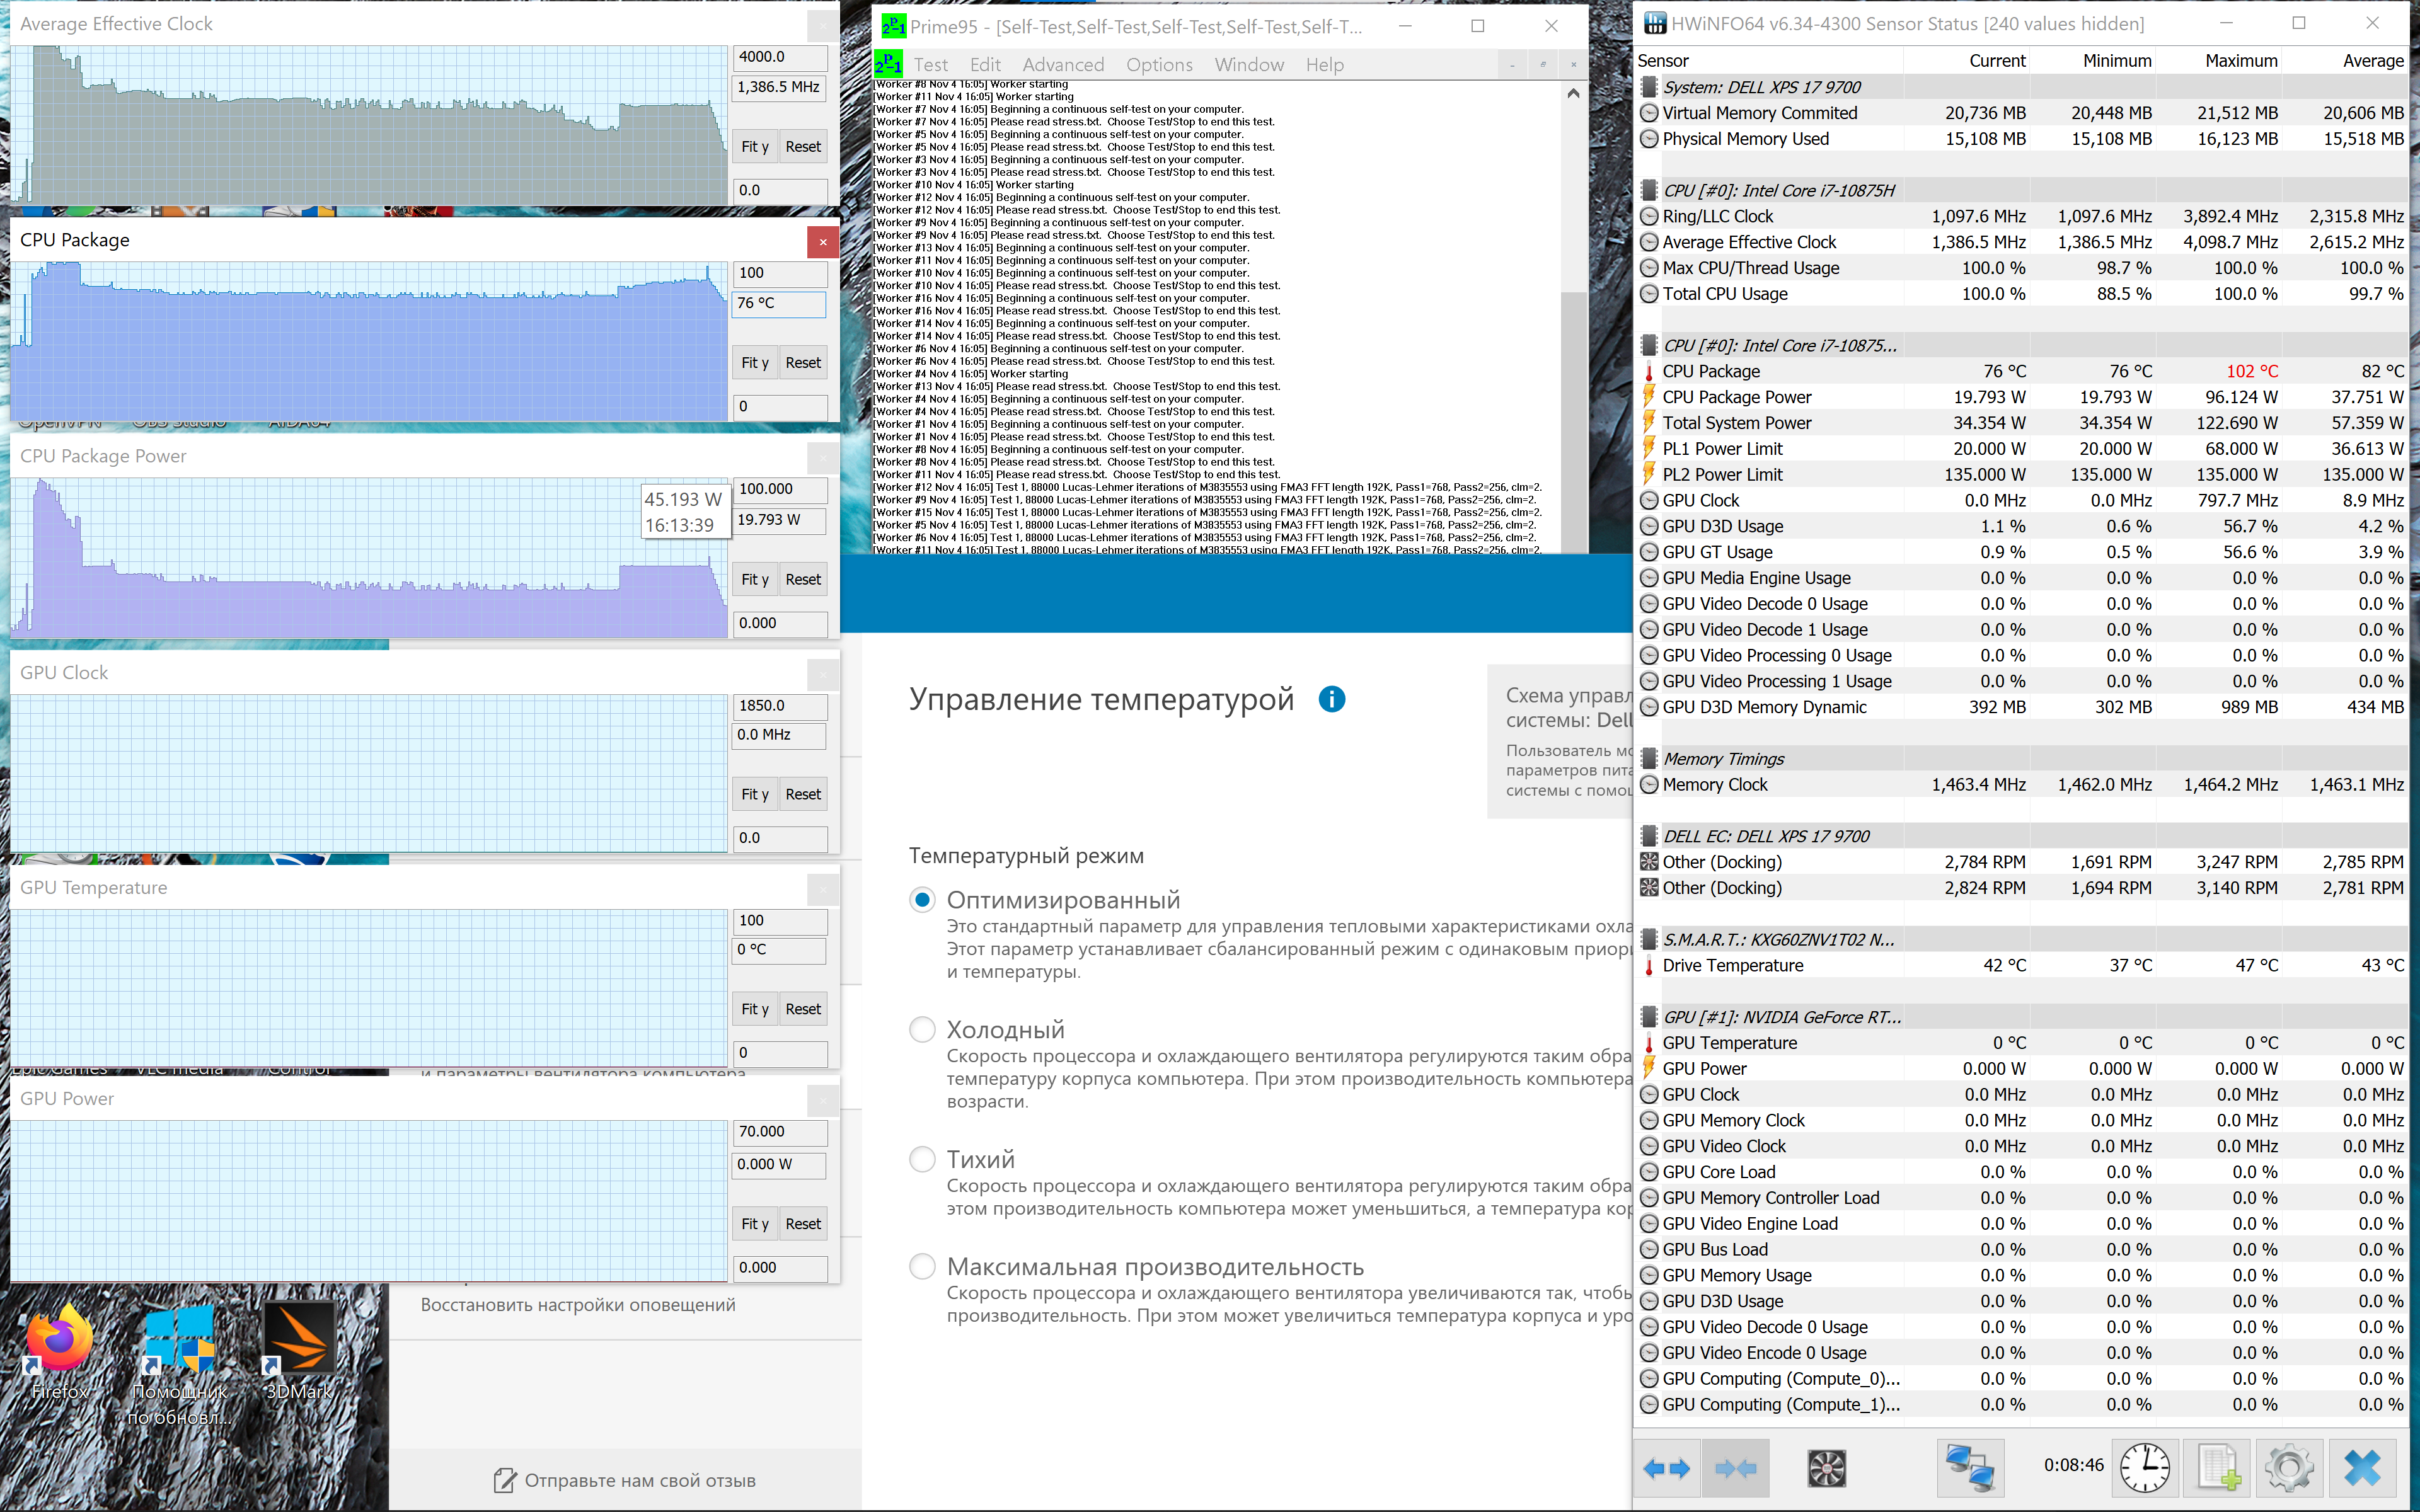Click the feedback pencil icon near Отправьте нам

(x=506, y=1481)
